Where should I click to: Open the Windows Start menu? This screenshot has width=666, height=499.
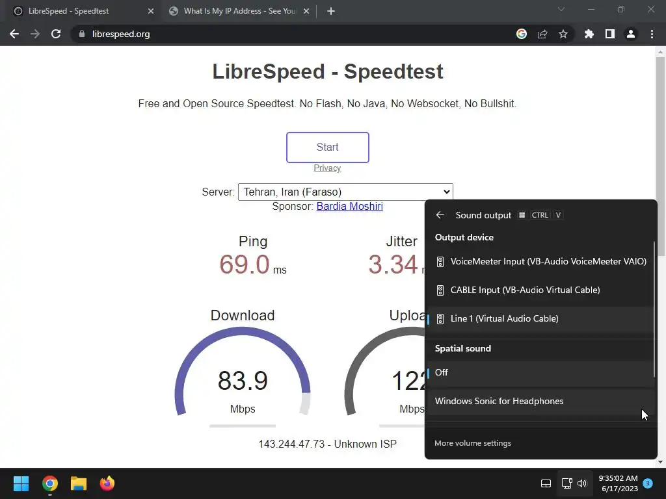click(x=21, y=483)
